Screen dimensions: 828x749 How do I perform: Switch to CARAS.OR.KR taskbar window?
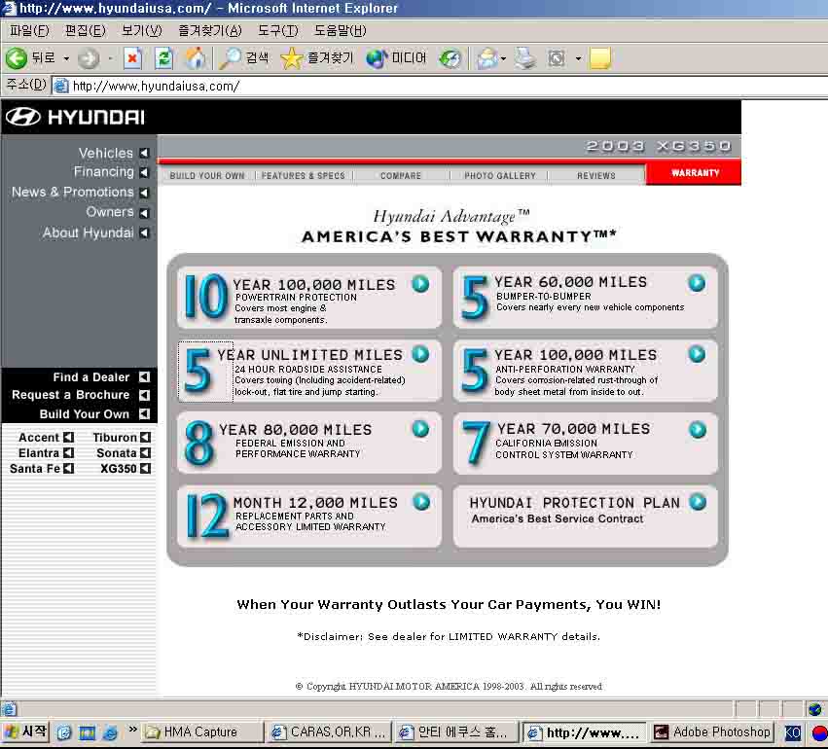pyautogui.click(x=328, y=732)
